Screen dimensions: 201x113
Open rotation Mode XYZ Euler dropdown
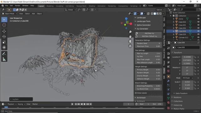(187, 78)
